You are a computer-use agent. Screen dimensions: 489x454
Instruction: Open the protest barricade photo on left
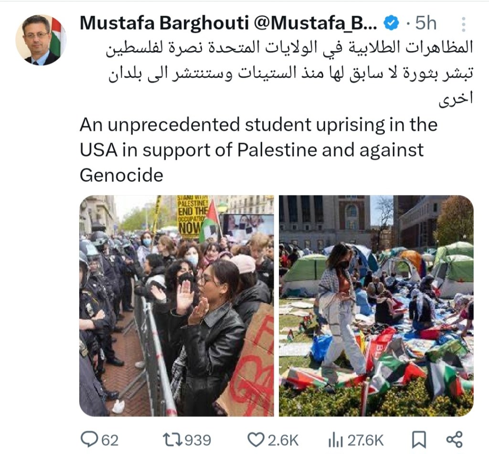click(177, 306)
